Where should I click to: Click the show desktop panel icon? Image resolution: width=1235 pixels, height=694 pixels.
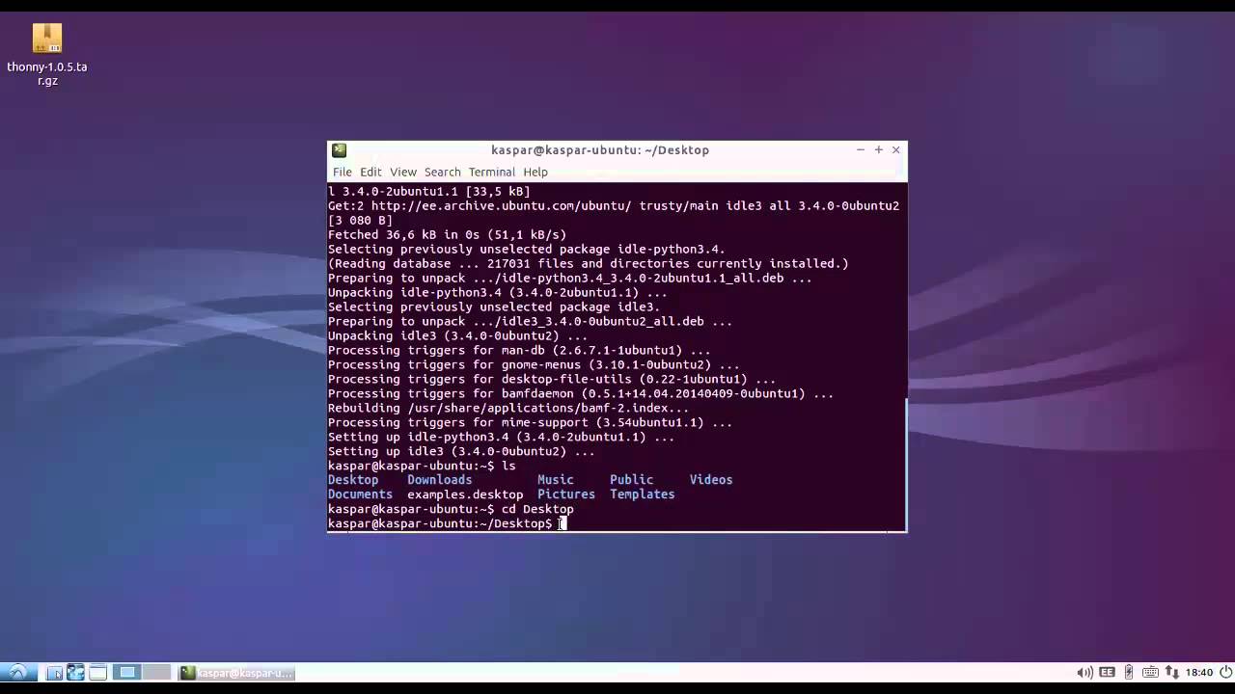[x=97, y=672]
